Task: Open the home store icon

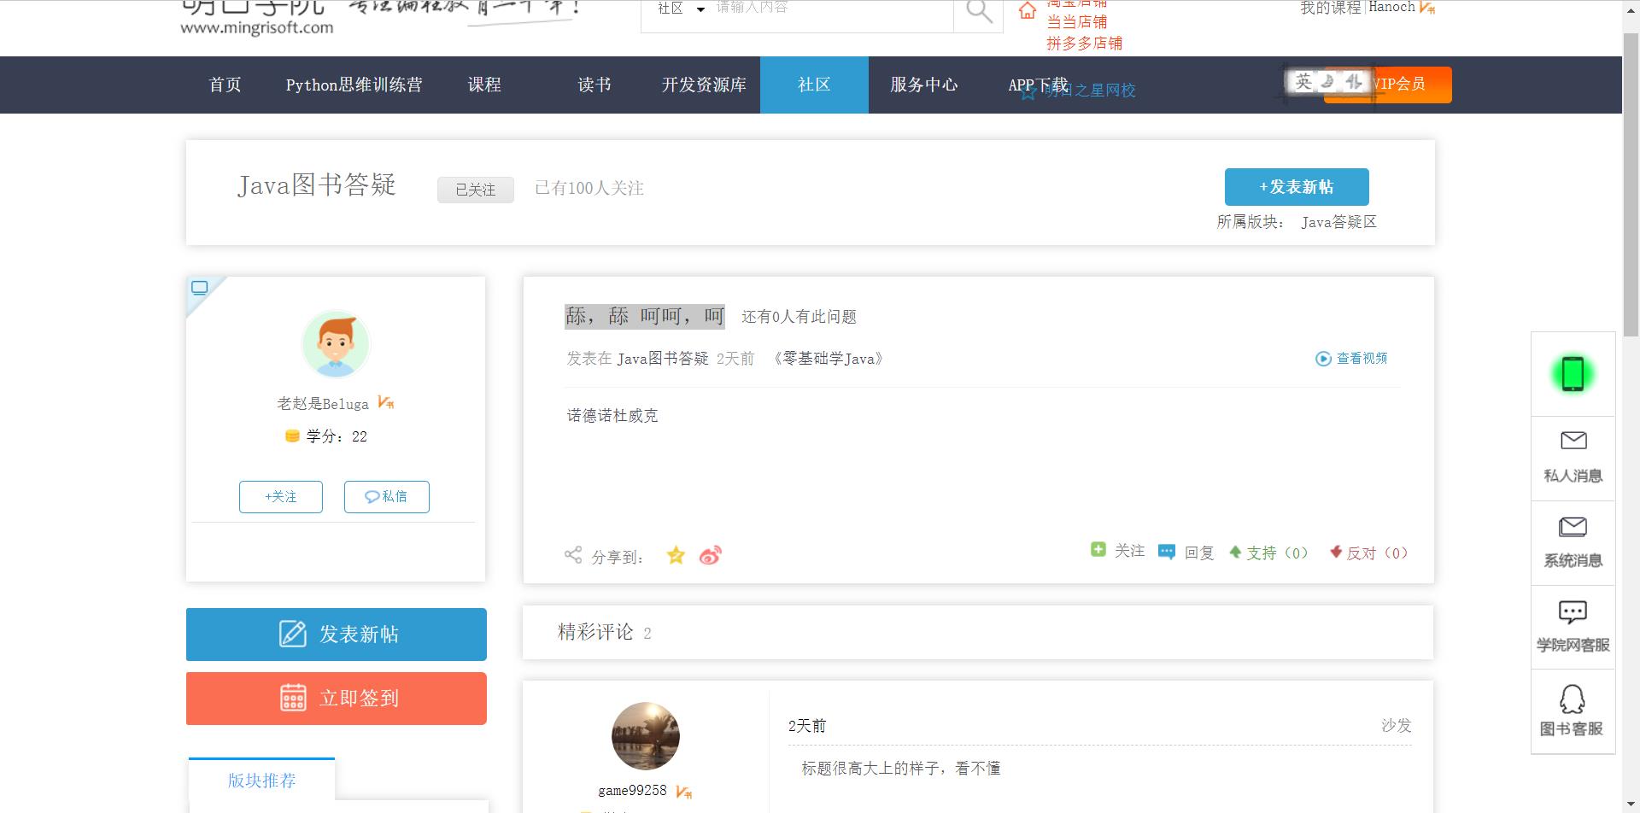Action: 1028,10
